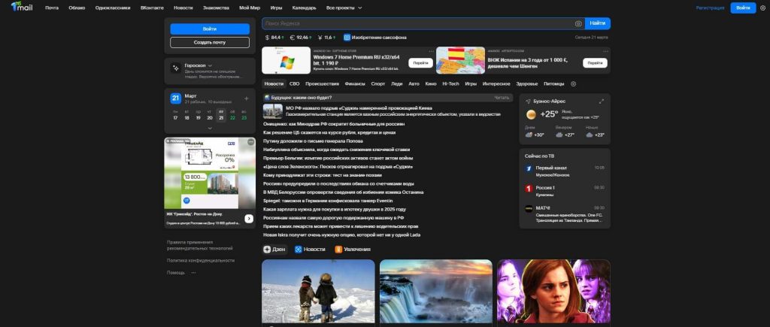Screen dimensions: 770x327
Task: Click Перейти on Spain ВНЖ ad
Action: tap(595, 63)
